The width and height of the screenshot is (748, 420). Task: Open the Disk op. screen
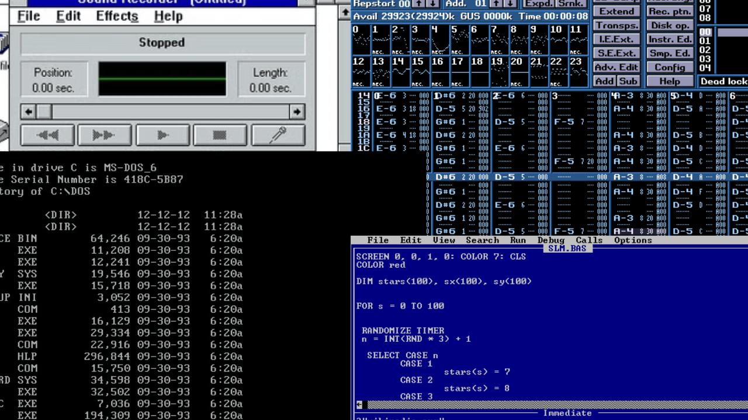pos(669,25)
